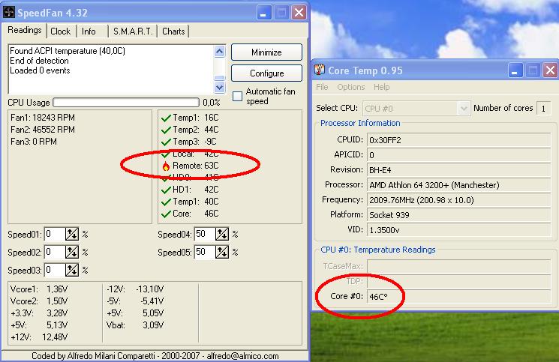Click the -12V: -13,10V reading
The image size is (559, 362).
pos(135,289)
